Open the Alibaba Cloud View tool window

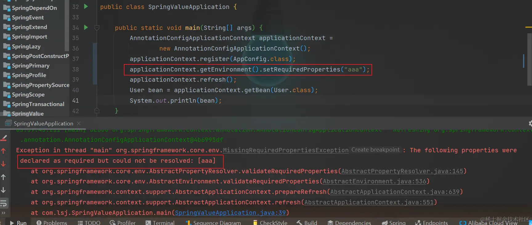pos(488,223)
